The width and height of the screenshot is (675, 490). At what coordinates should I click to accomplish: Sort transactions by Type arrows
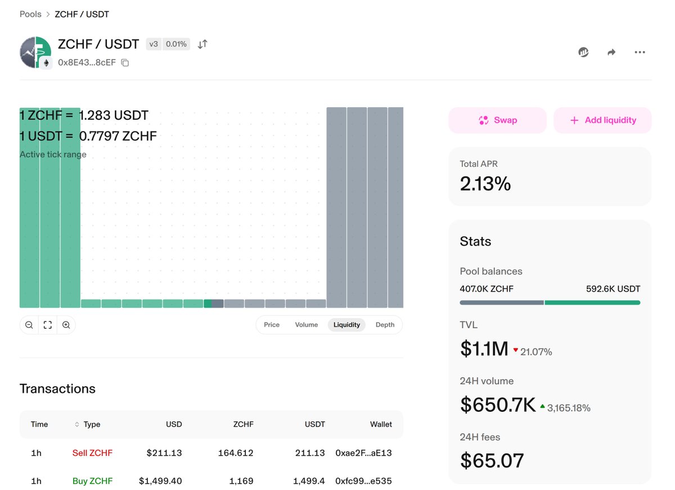[77, 424]
